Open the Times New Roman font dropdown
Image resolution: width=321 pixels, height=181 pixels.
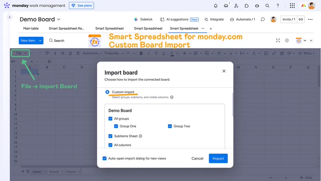(x=114, y=53)
